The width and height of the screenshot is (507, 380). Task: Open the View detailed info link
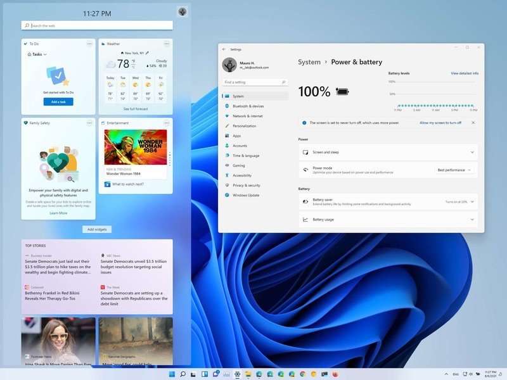click(x=465, y=73)
